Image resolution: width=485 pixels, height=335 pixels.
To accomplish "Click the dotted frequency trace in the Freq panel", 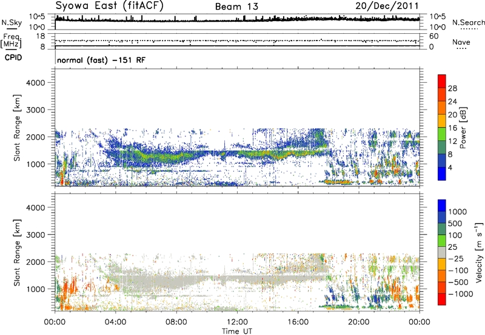I will tap(237, 41).
